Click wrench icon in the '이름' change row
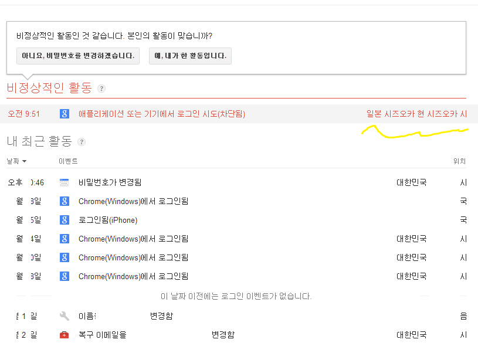Image resolution: width=478 pixels, height=346 pixels. pyautogui.click(x=65, y=316)
